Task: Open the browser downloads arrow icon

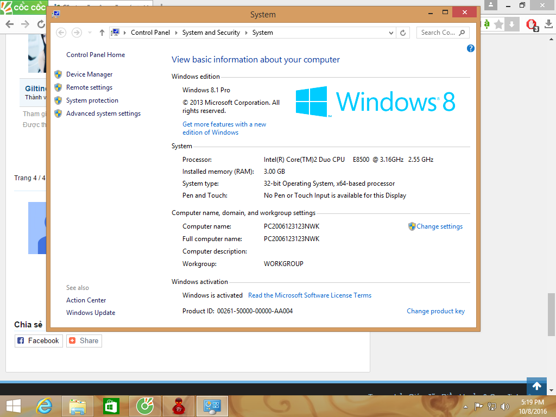Action: click(x=548, y=24)
